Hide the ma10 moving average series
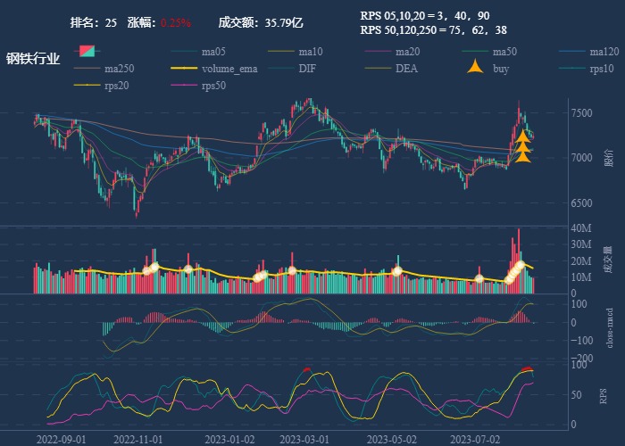This screenshot has width=625, height=446. [x=311, y=52]
